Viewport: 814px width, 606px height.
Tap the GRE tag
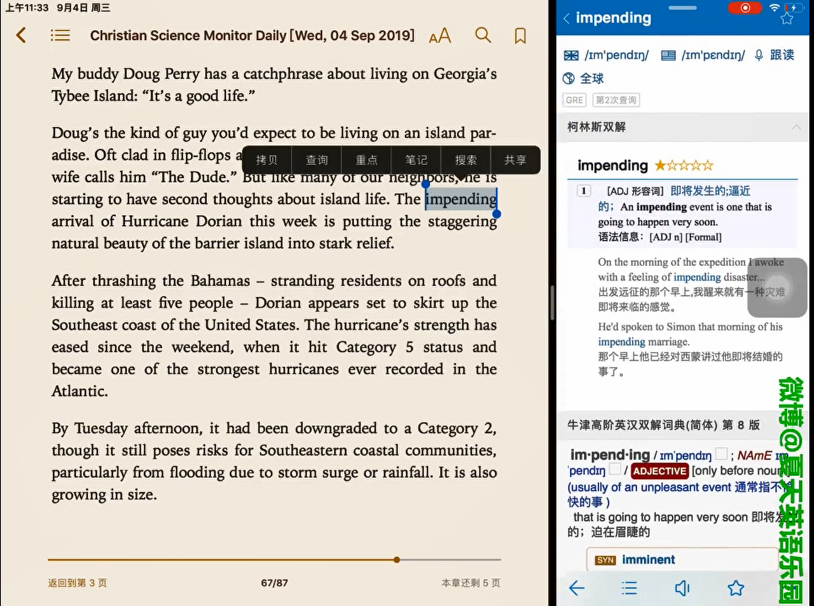[574, 100]
